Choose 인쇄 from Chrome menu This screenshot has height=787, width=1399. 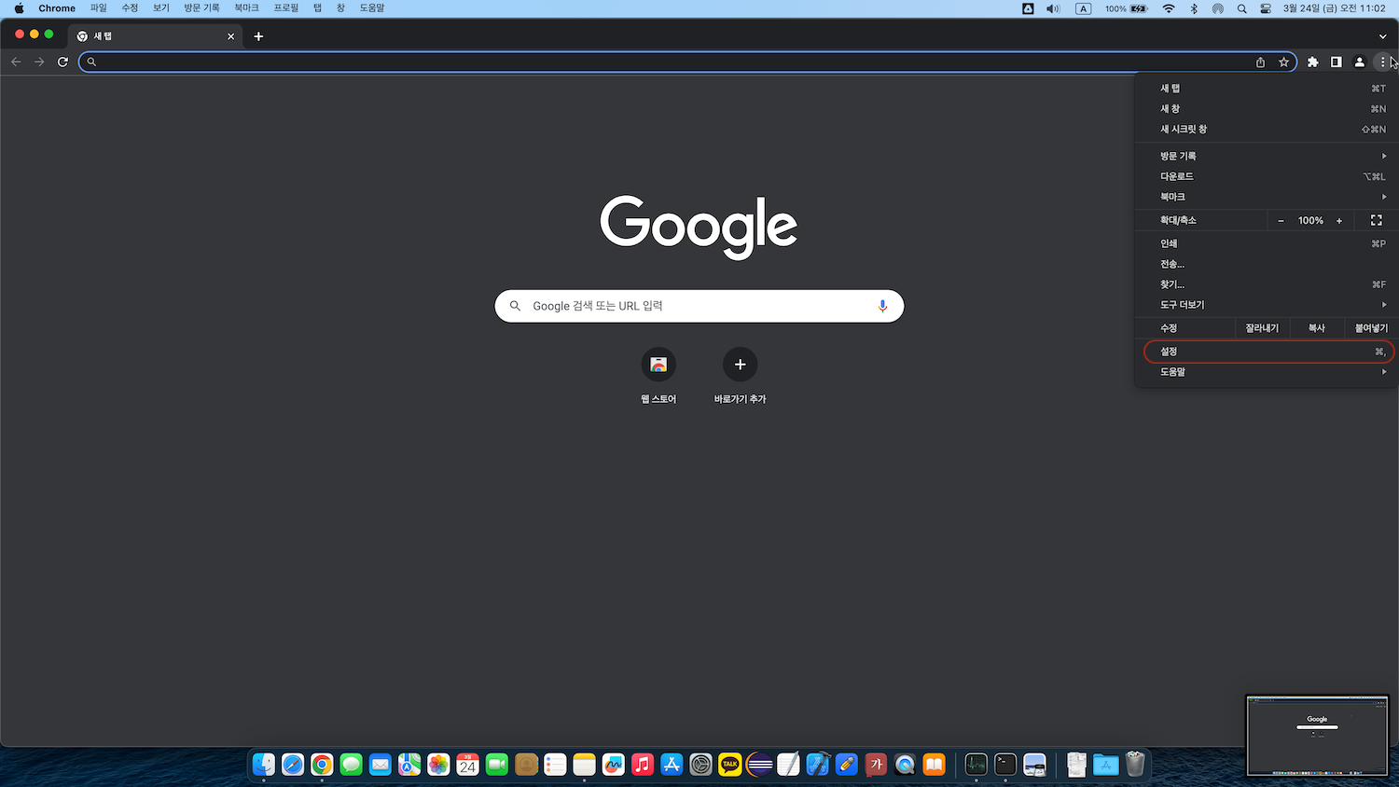click(1267, 243)
